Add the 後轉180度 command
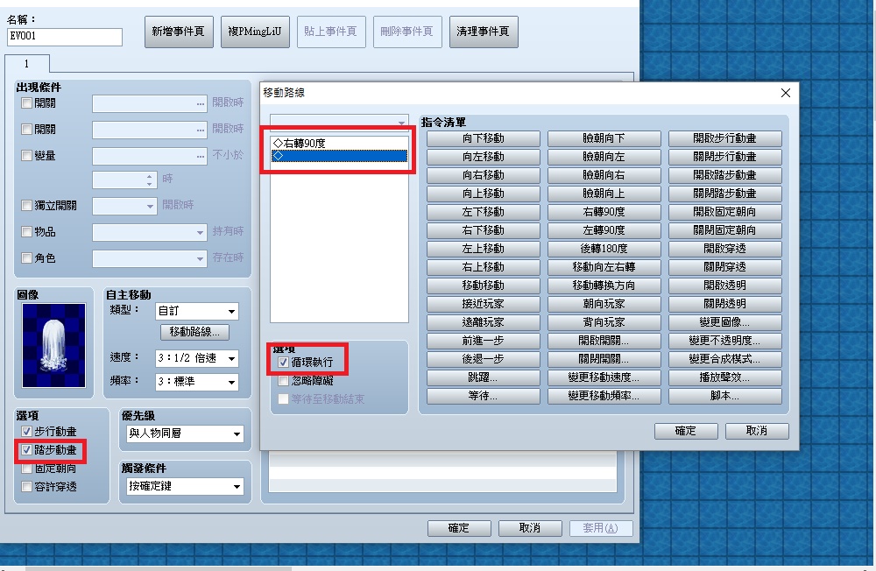Image resolution: width=876 pixels, height=571 pixels. [x=604, y=249]
